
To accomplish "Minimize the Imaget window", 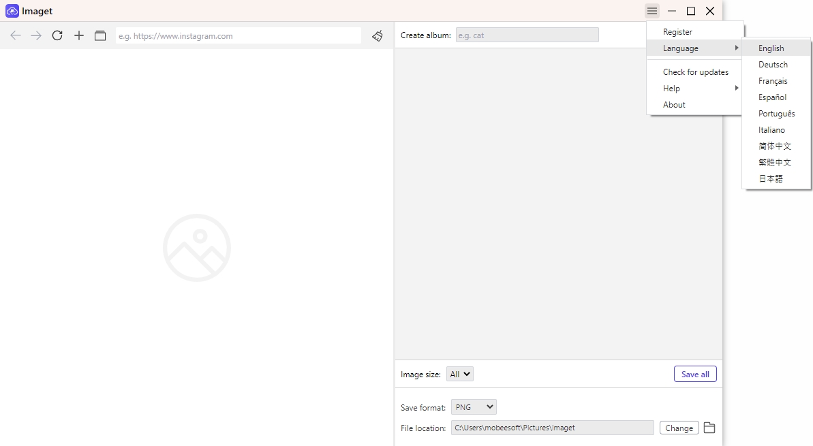I will pyautogui.click(x=672, y=11).
